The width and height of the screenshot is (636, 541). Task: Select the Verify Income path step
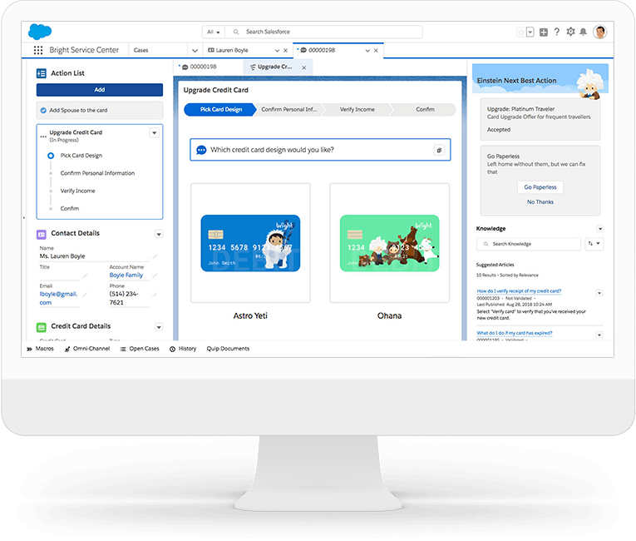point(357,109)
